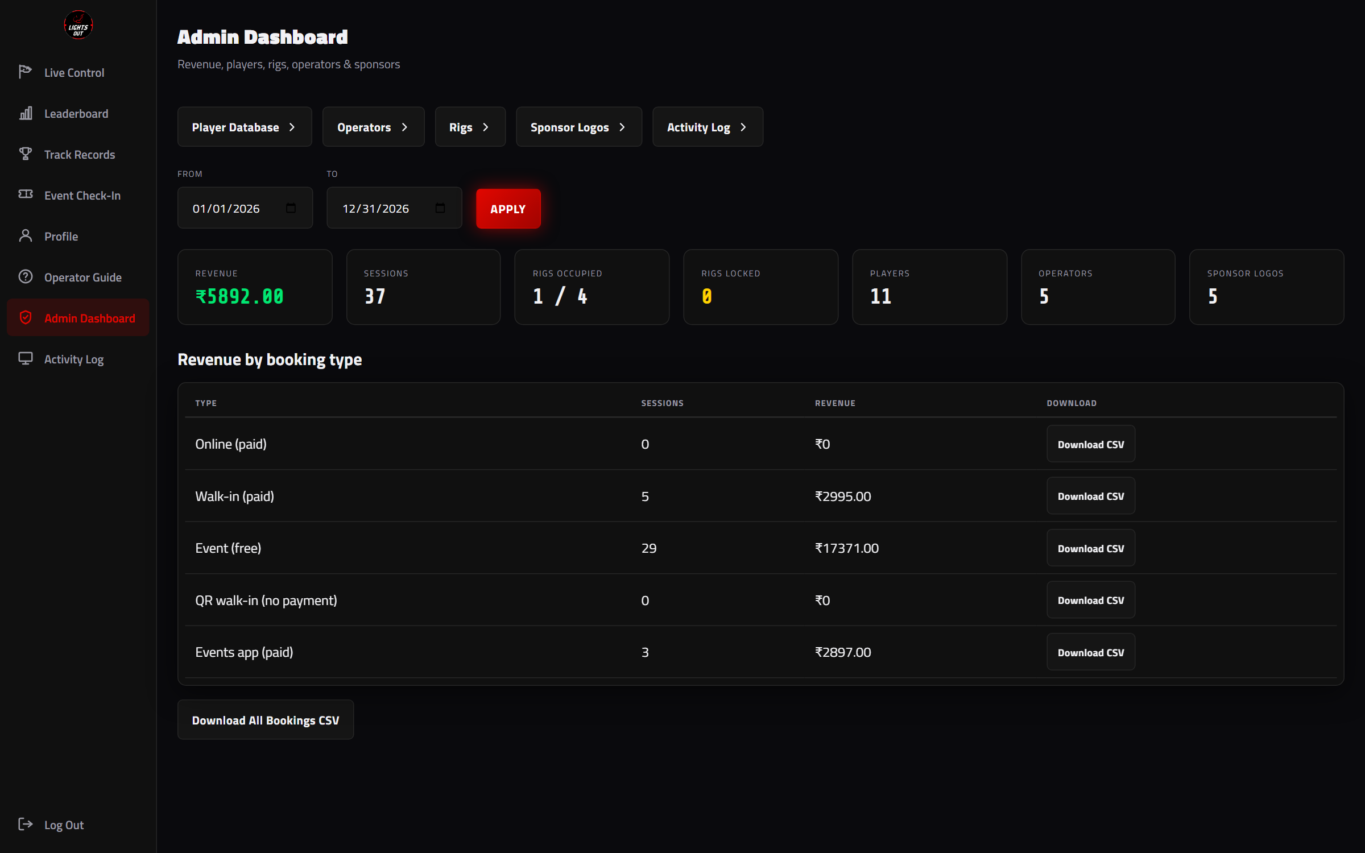This screenshot has height=853, width=1365.
Task: Download CSV for Event (free)
Action: [x=1090, y=548]
